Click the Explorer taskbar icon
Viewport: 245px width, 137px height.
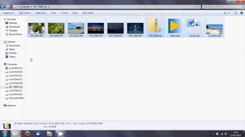pos(15,134)
